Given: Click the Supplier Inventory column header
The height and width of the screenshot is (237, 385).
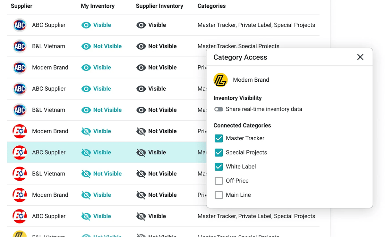Looking at the screenshot, I should click(x=159, y=6).
